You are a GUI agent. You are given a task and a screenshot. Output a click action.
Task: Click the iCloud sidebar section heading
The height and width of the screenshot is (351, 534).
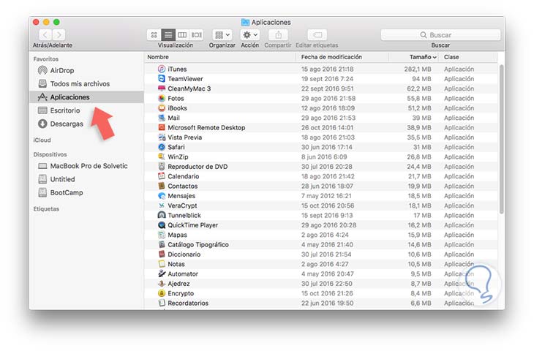tap(42, 140)
